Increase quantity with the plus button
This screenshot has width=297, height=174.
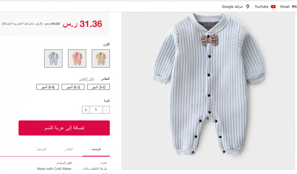click(x=86, y=110)
